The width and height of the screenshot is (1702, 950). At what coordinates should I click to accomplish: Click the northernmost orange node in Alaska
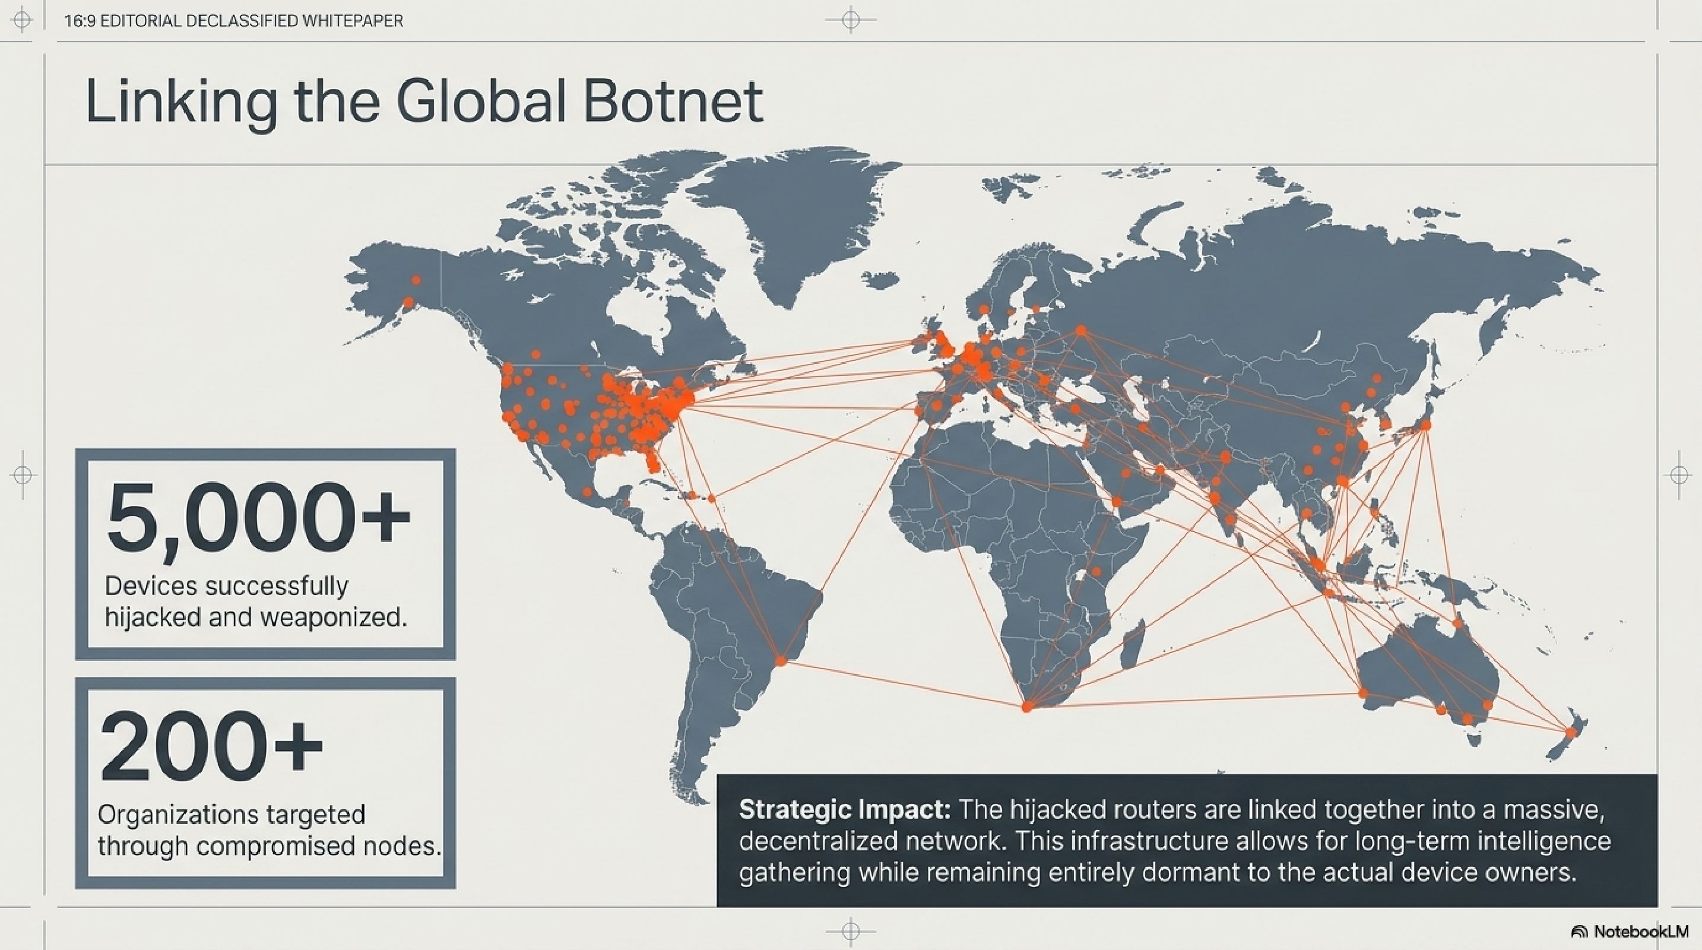click(416, 280)
